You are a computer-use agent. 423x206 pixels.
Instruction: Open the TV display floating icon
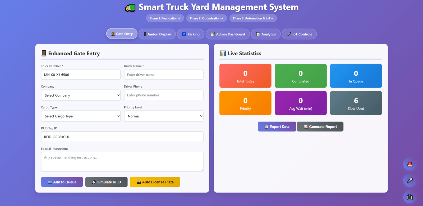tap(410, 197)
